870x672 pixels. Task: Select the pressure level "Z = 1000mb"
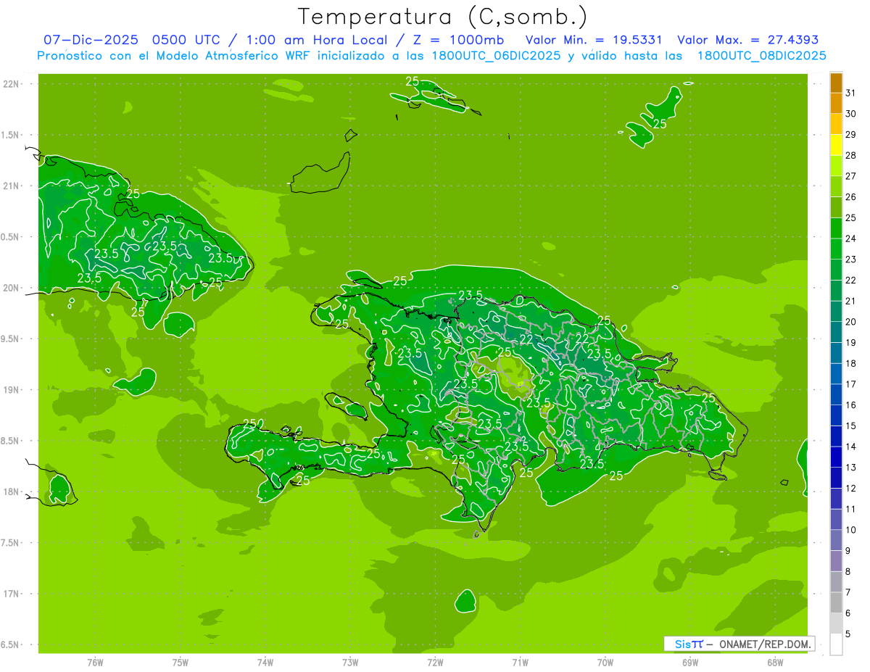pyautogui.click(x=458, y=40)
